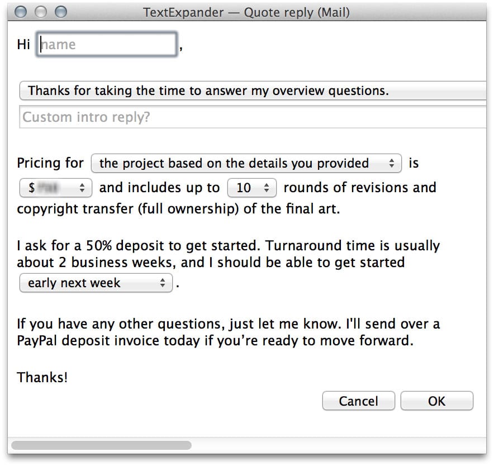The height and width of the screenshot is (466, 494).
Task: Click the arrows beside the 10 value
Action: 267,188
